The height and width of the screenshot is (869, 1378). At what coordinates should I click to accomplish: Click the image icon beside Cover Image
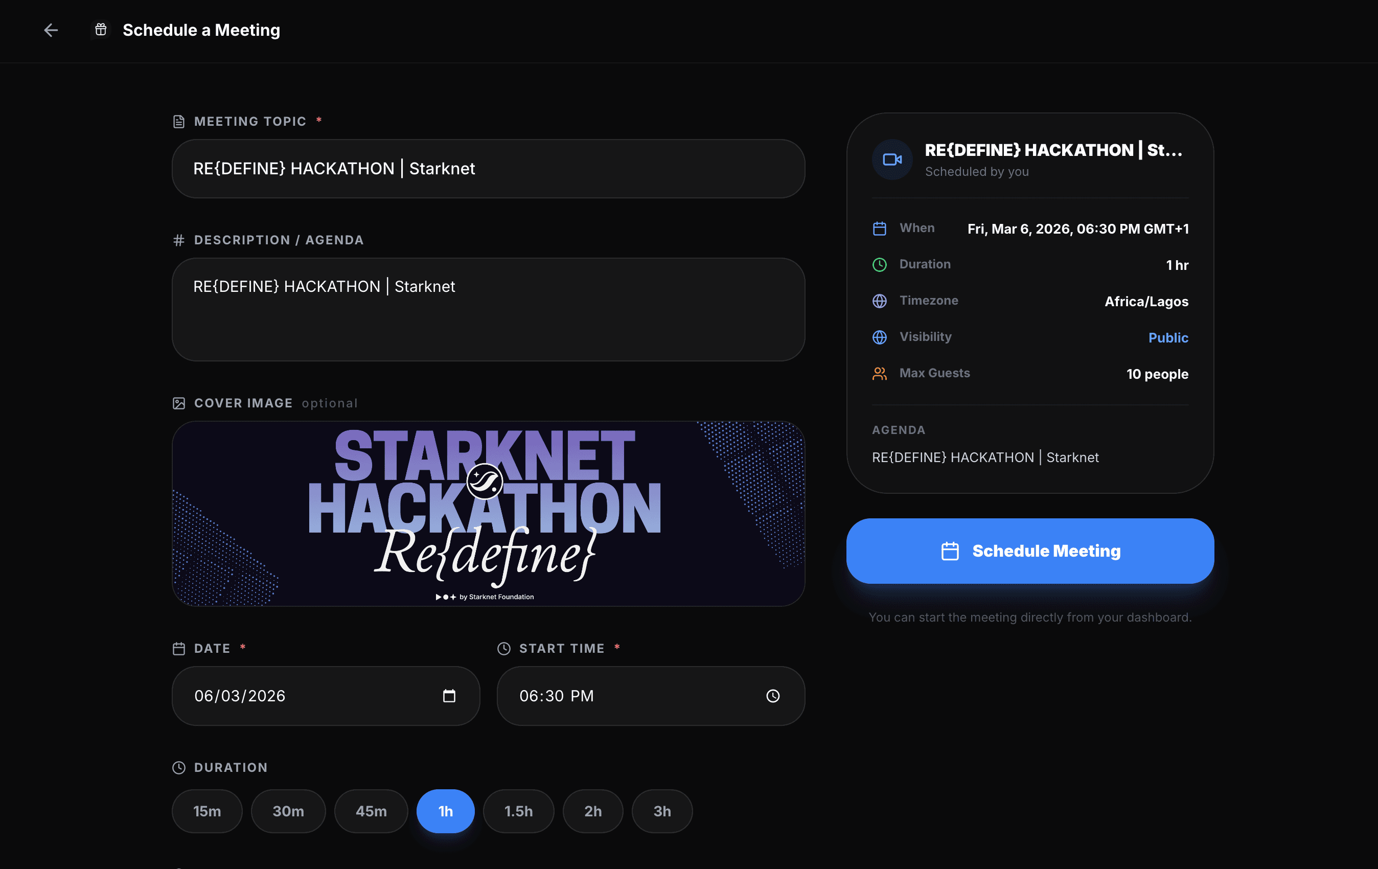click(178, 403)
